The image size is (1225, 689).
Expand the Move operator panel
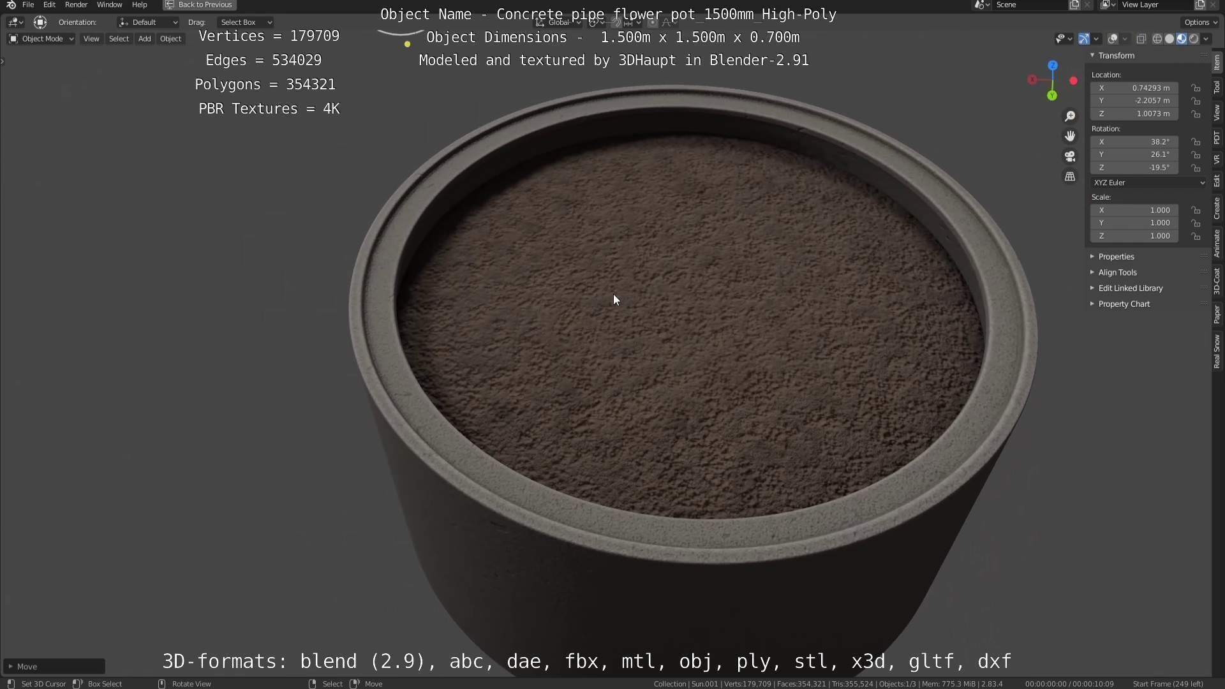pyautogui.click(x=54, y=666)
